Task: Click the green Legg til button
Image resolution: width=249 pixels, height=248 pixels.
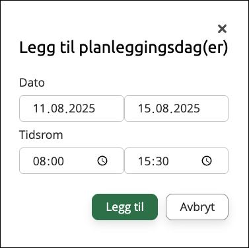Action: (x=125, y=207)
